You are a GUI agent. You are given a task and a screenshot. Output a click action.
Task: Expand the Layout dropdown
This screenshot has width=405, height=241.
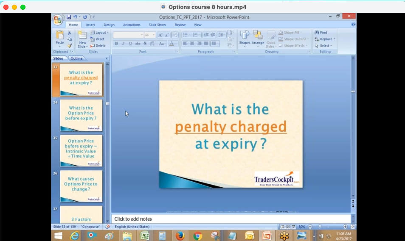click(101, 33)
